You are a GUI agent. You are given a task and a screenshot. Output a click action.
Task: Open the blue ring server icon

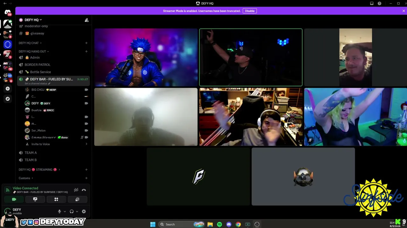(x=8, y=44)
